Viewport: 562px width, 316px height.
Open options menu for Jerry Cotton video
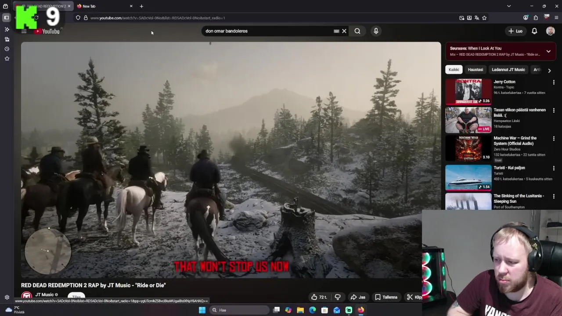point(554,82)
